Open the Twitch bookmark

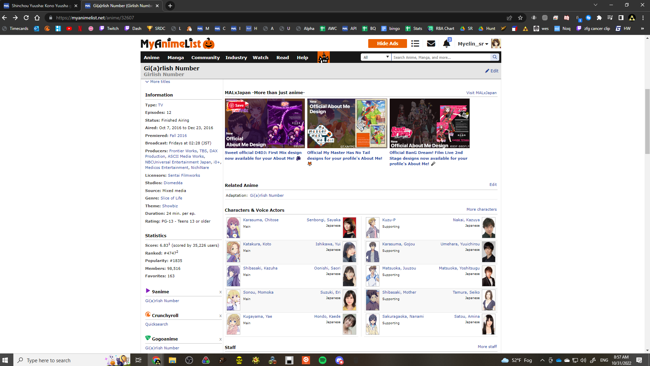(x=109, y=29)
